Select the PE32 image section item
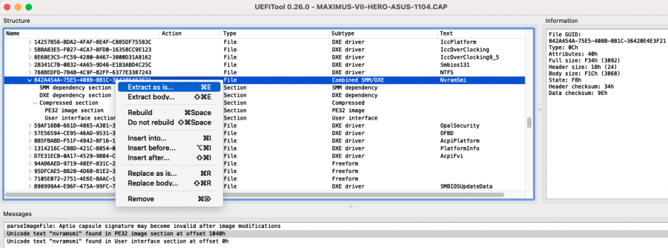The width and height of the screenshot is (668, 248). [74, 110]
